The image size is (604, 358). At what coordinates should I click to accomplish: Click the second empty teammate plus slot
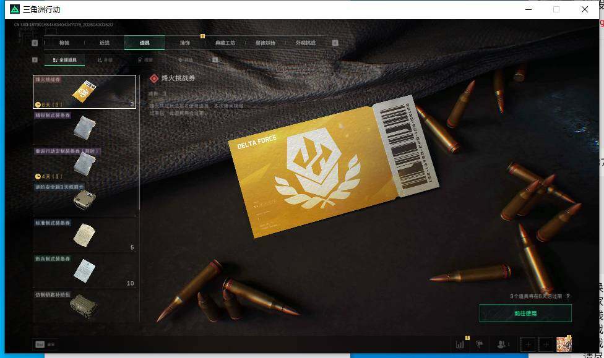(546, 344)
